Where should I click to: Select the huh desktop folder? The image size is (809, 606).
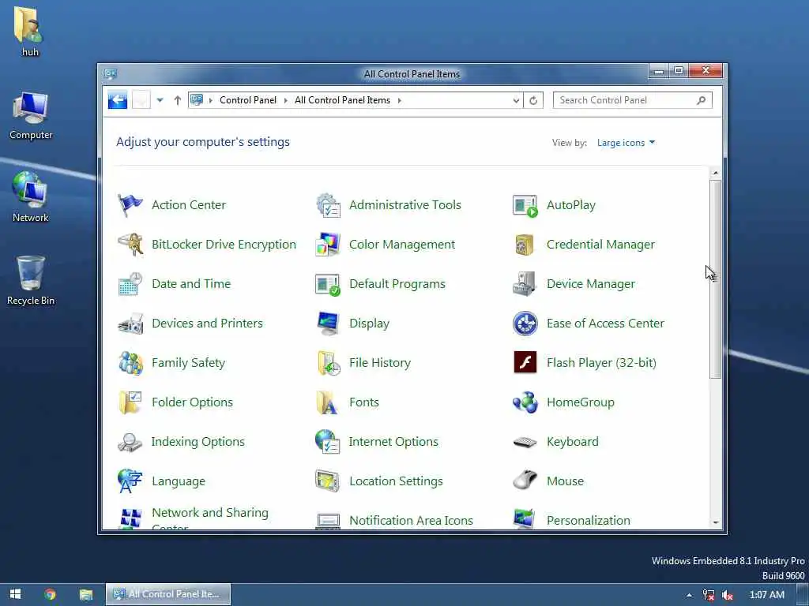point(30,31)
